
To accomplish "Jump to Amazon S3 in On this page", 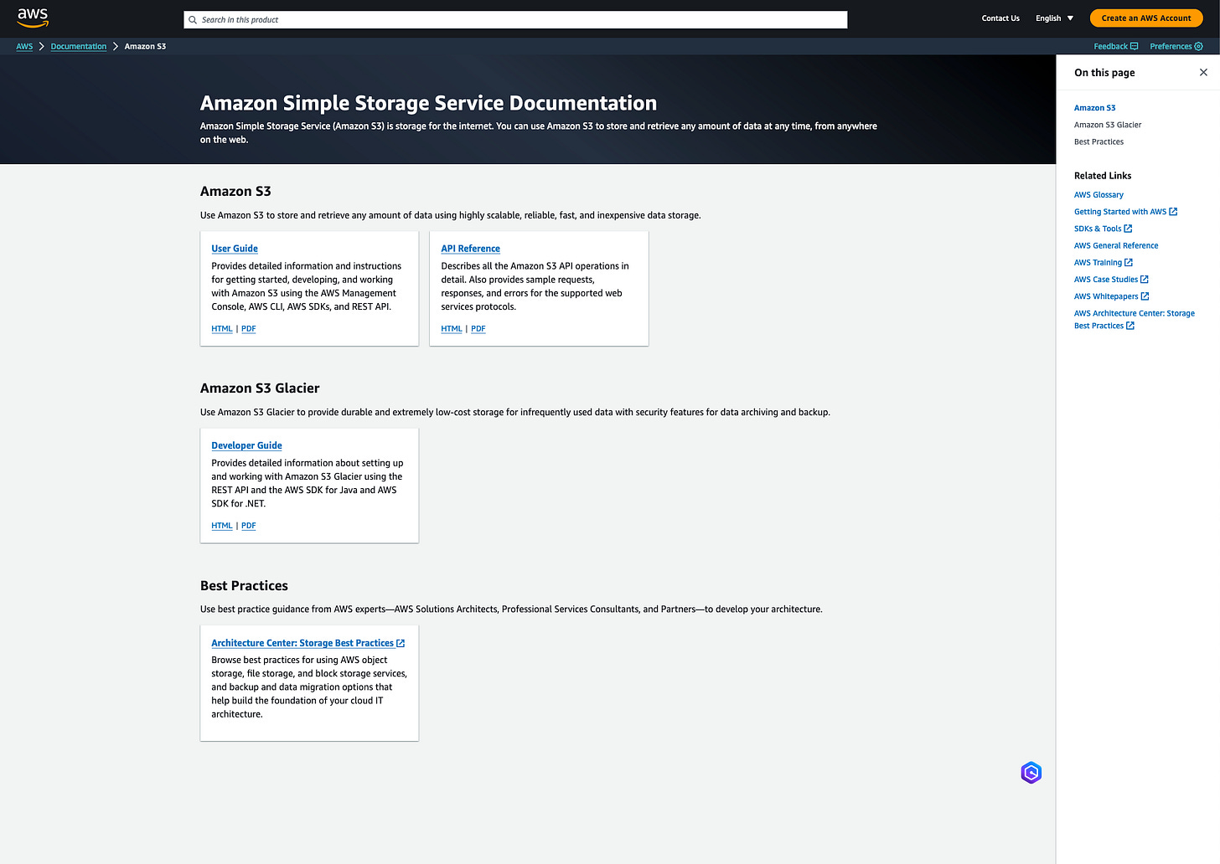I will pos(1094,108).
